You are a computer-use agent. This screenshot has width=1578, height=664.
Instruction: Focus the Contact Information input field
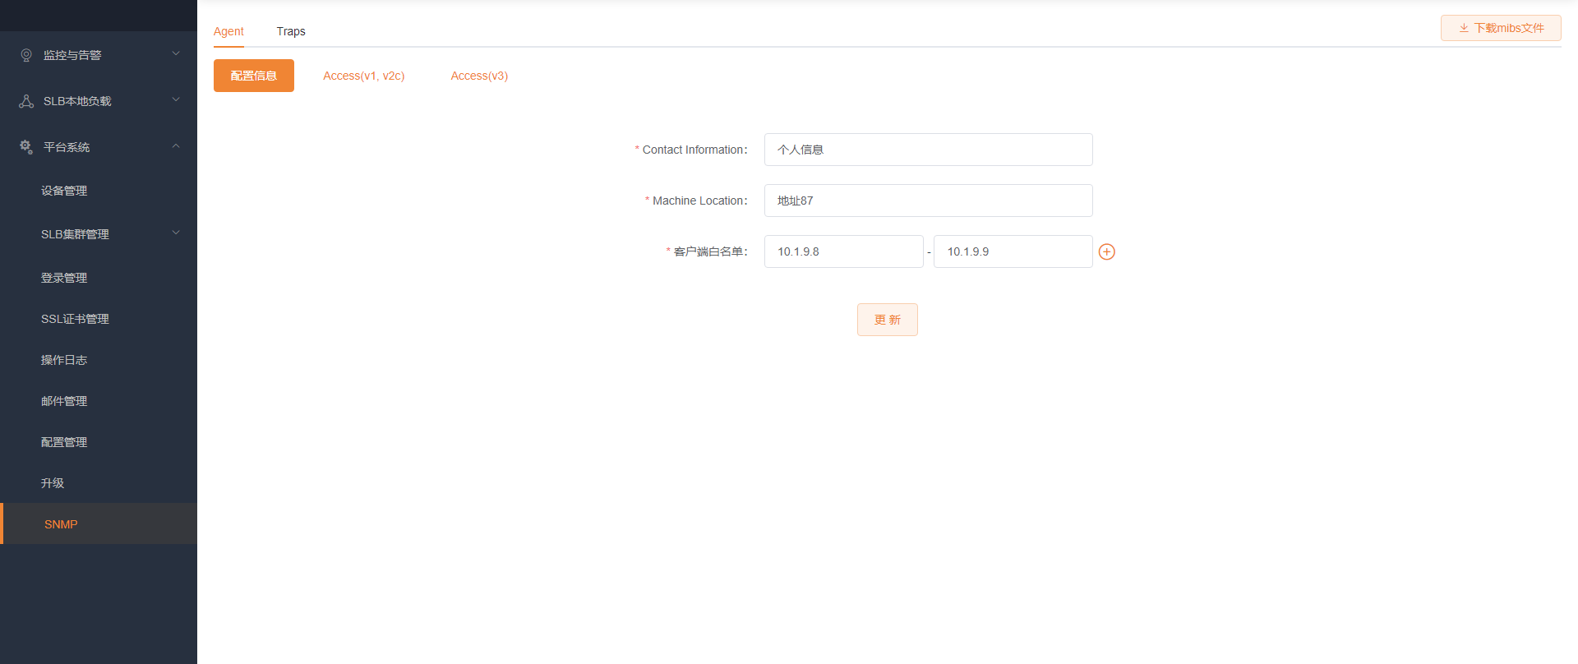coord(929,150)
